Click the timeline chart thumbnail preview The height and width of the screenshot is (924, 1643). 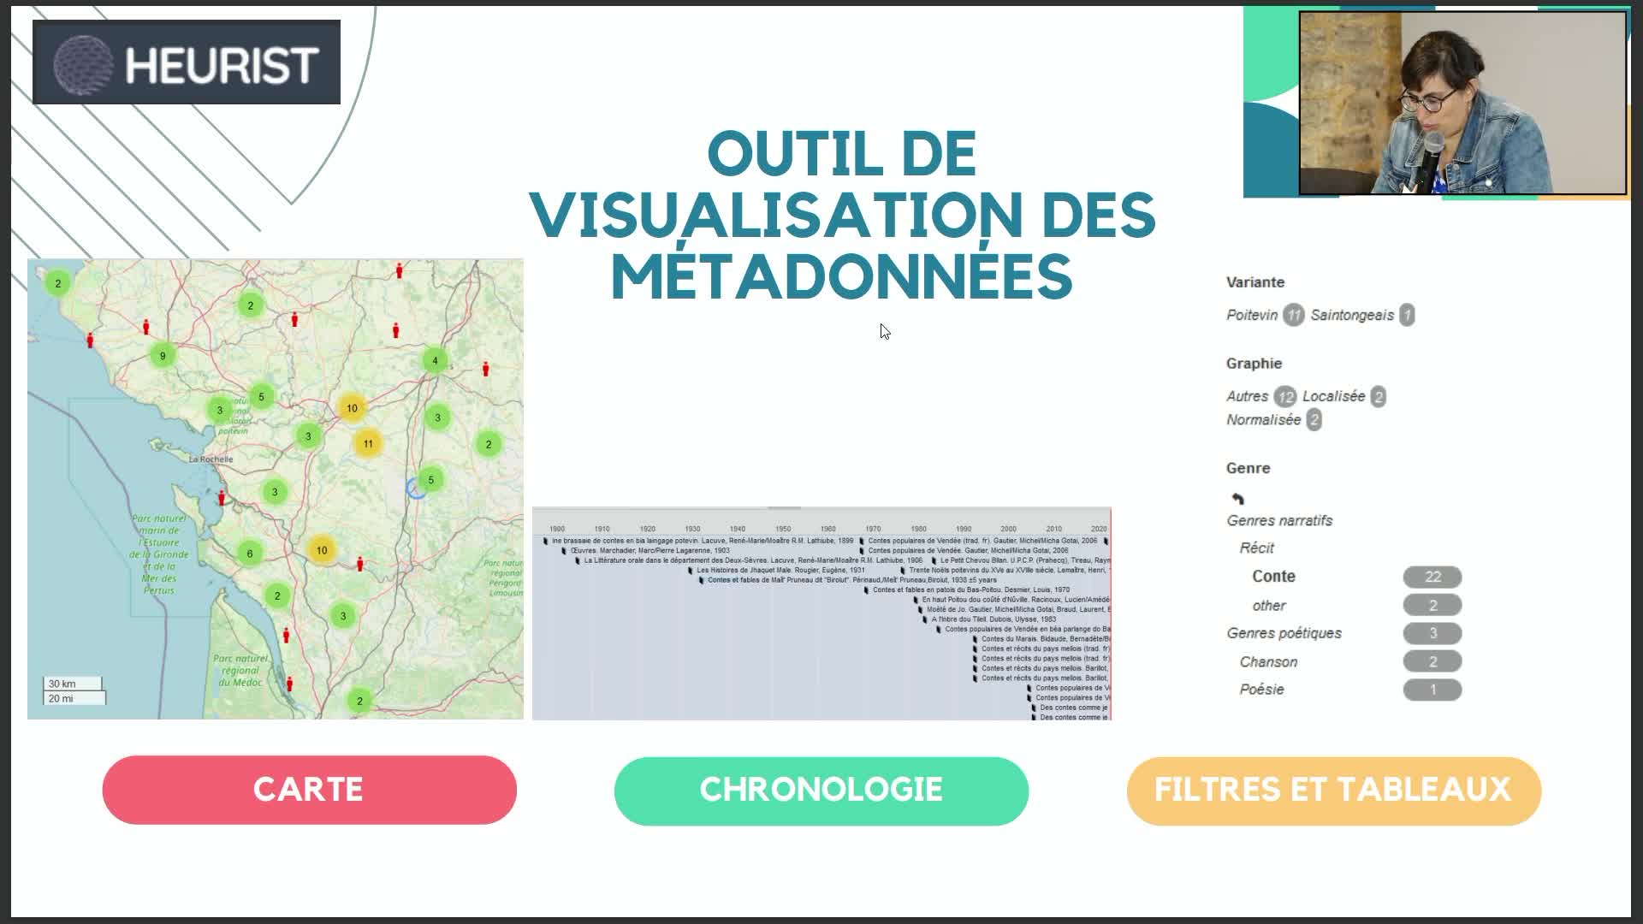coord(821,613)
